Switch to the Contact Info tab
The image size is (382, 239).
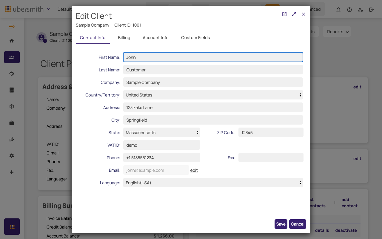(93, 38)
